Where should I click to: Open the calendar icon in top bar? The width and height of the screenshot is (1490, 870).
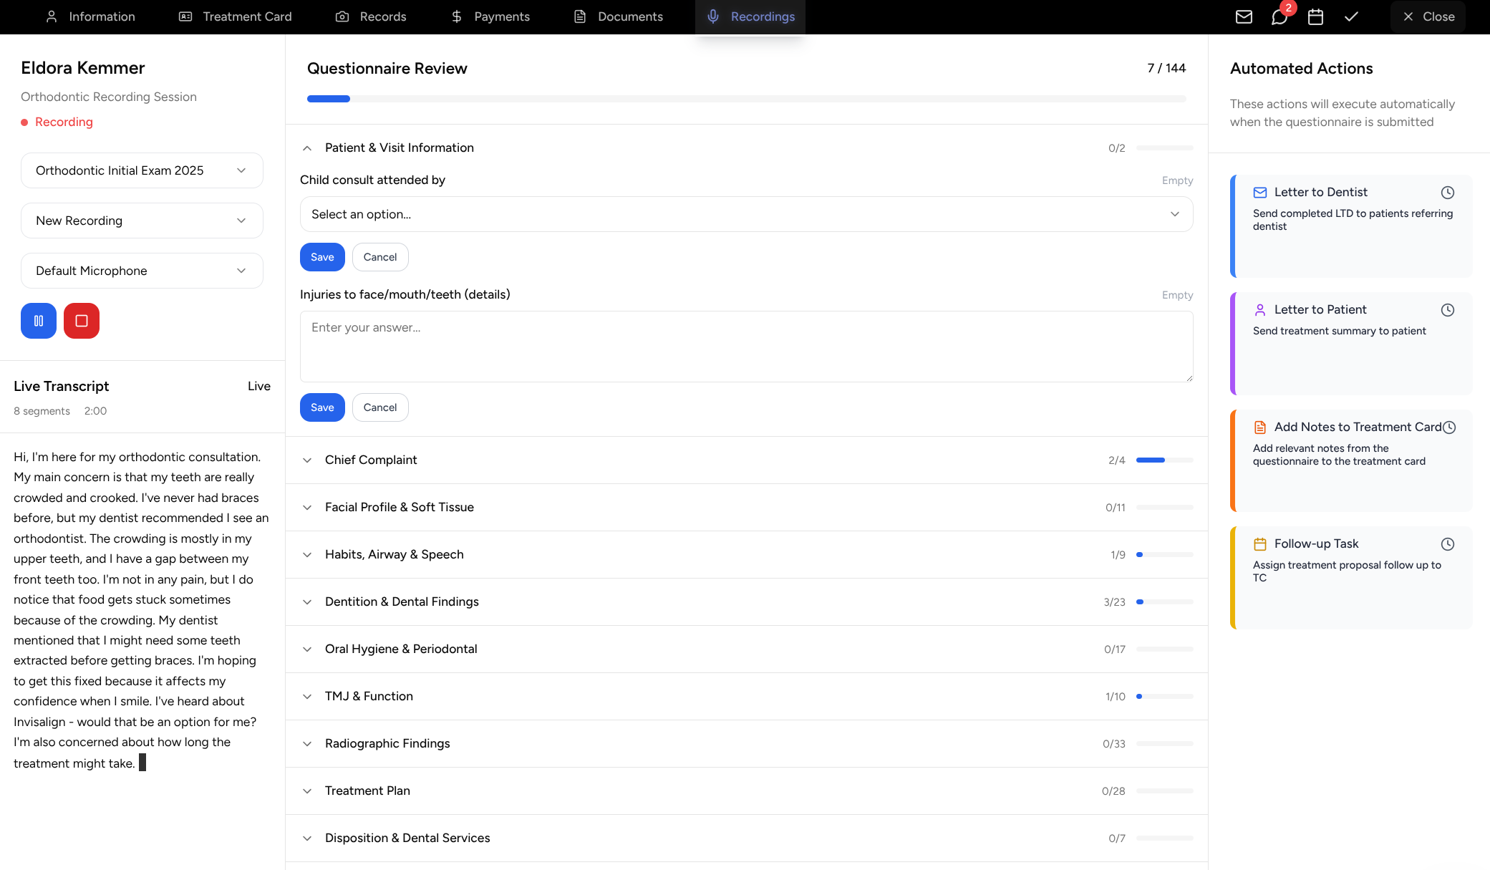click(1315, 16)
